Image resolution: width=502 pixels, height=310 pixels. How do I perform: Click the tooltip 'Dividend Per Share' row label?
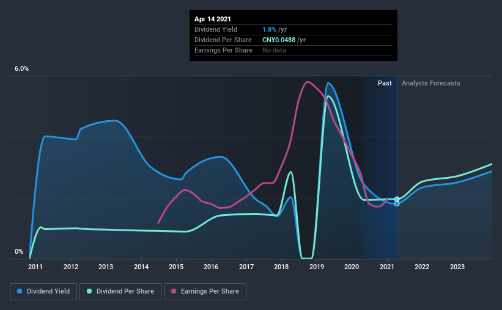click(x=223, y=40)
